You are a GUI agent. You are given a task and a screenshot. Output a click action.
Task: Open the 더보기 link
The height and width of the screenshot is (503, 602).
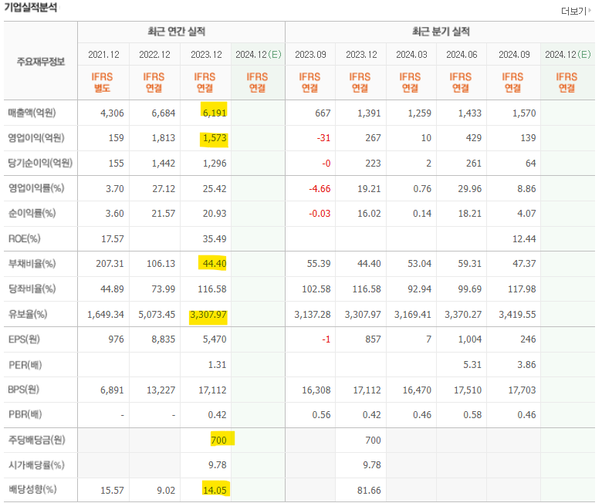coord(576,11)
